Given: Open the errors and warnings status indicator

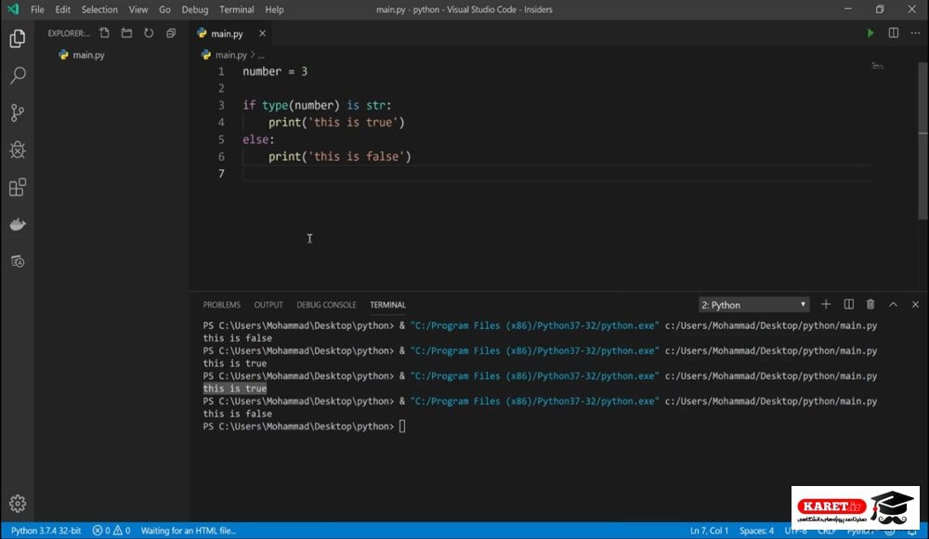Looking at the screenshot, I should 111,531.
